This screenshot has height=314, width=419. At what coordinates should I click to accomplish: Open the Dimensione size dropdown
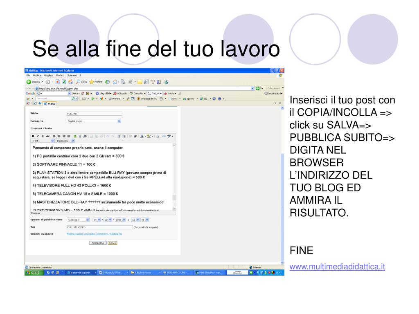(x=65, y=141)
